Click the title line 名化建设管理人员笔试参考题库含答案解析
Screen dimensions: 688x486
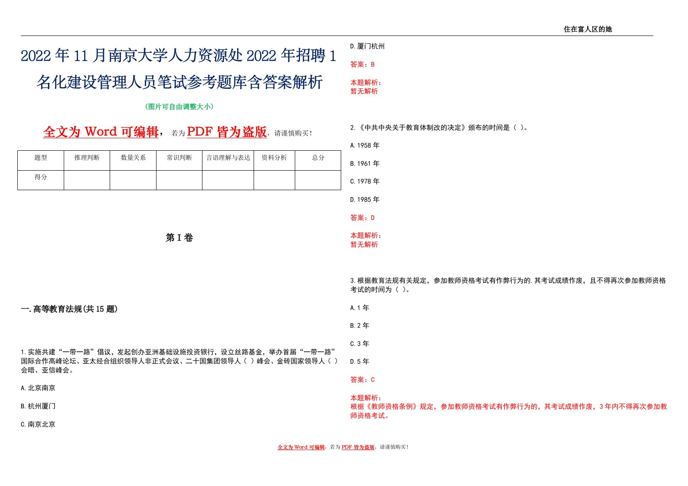tap(179, 82)
